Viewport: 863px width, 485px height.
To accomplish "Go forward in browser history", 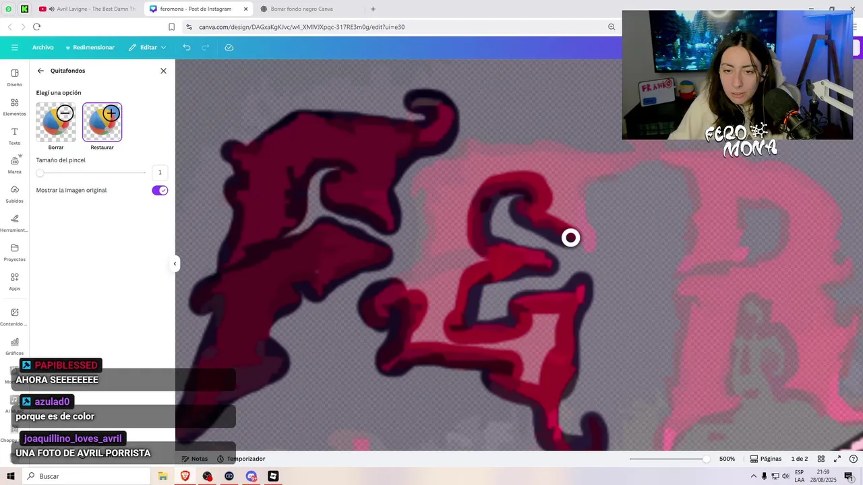I will [22, 27].
